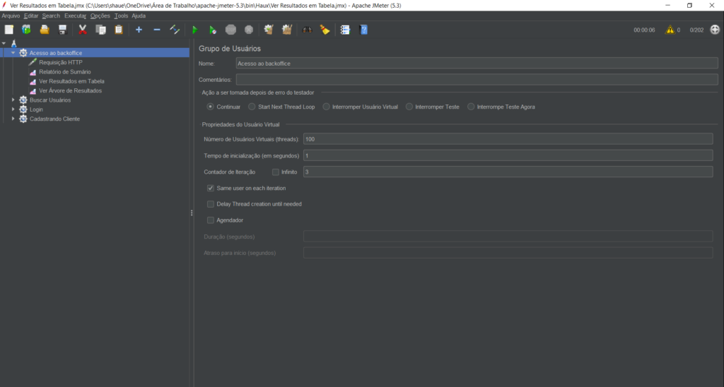The width and height of the screenshot is (724, 387).
Task: Enable Delay Thread creation until needed
Action: (x=211, y=204)
